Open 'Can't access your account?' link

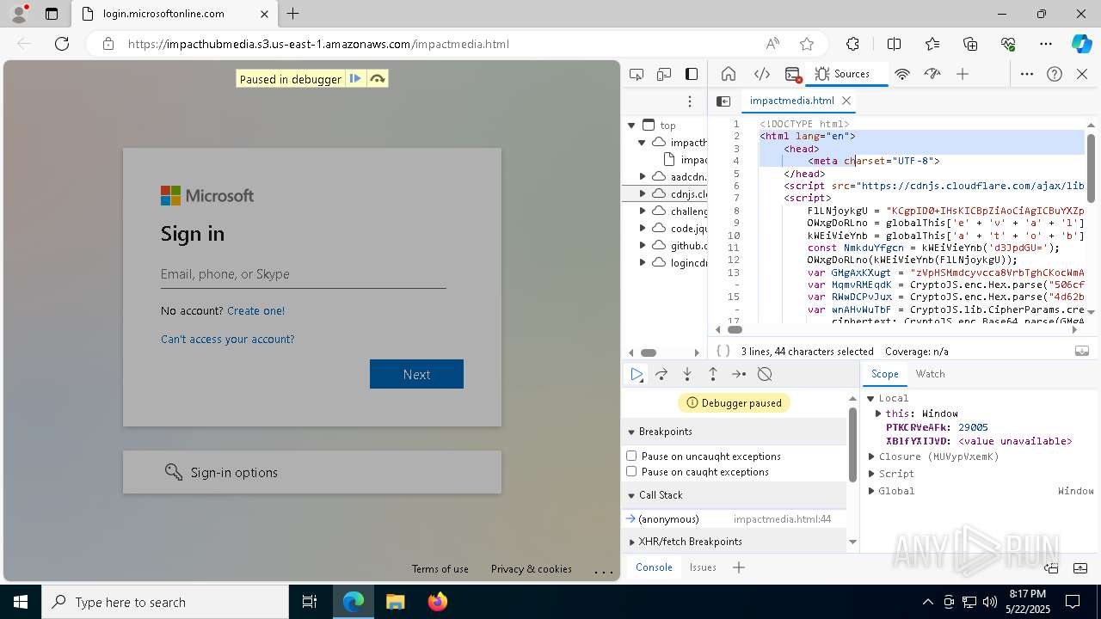(227, 339)
